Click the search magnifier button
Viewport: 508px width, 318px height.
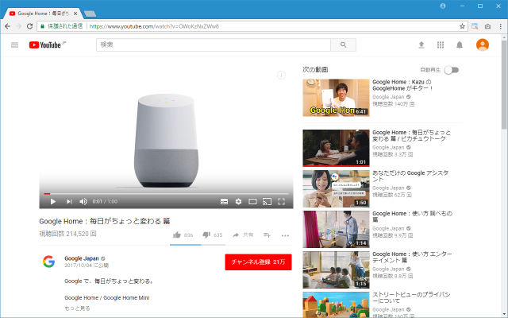point(344,45)
